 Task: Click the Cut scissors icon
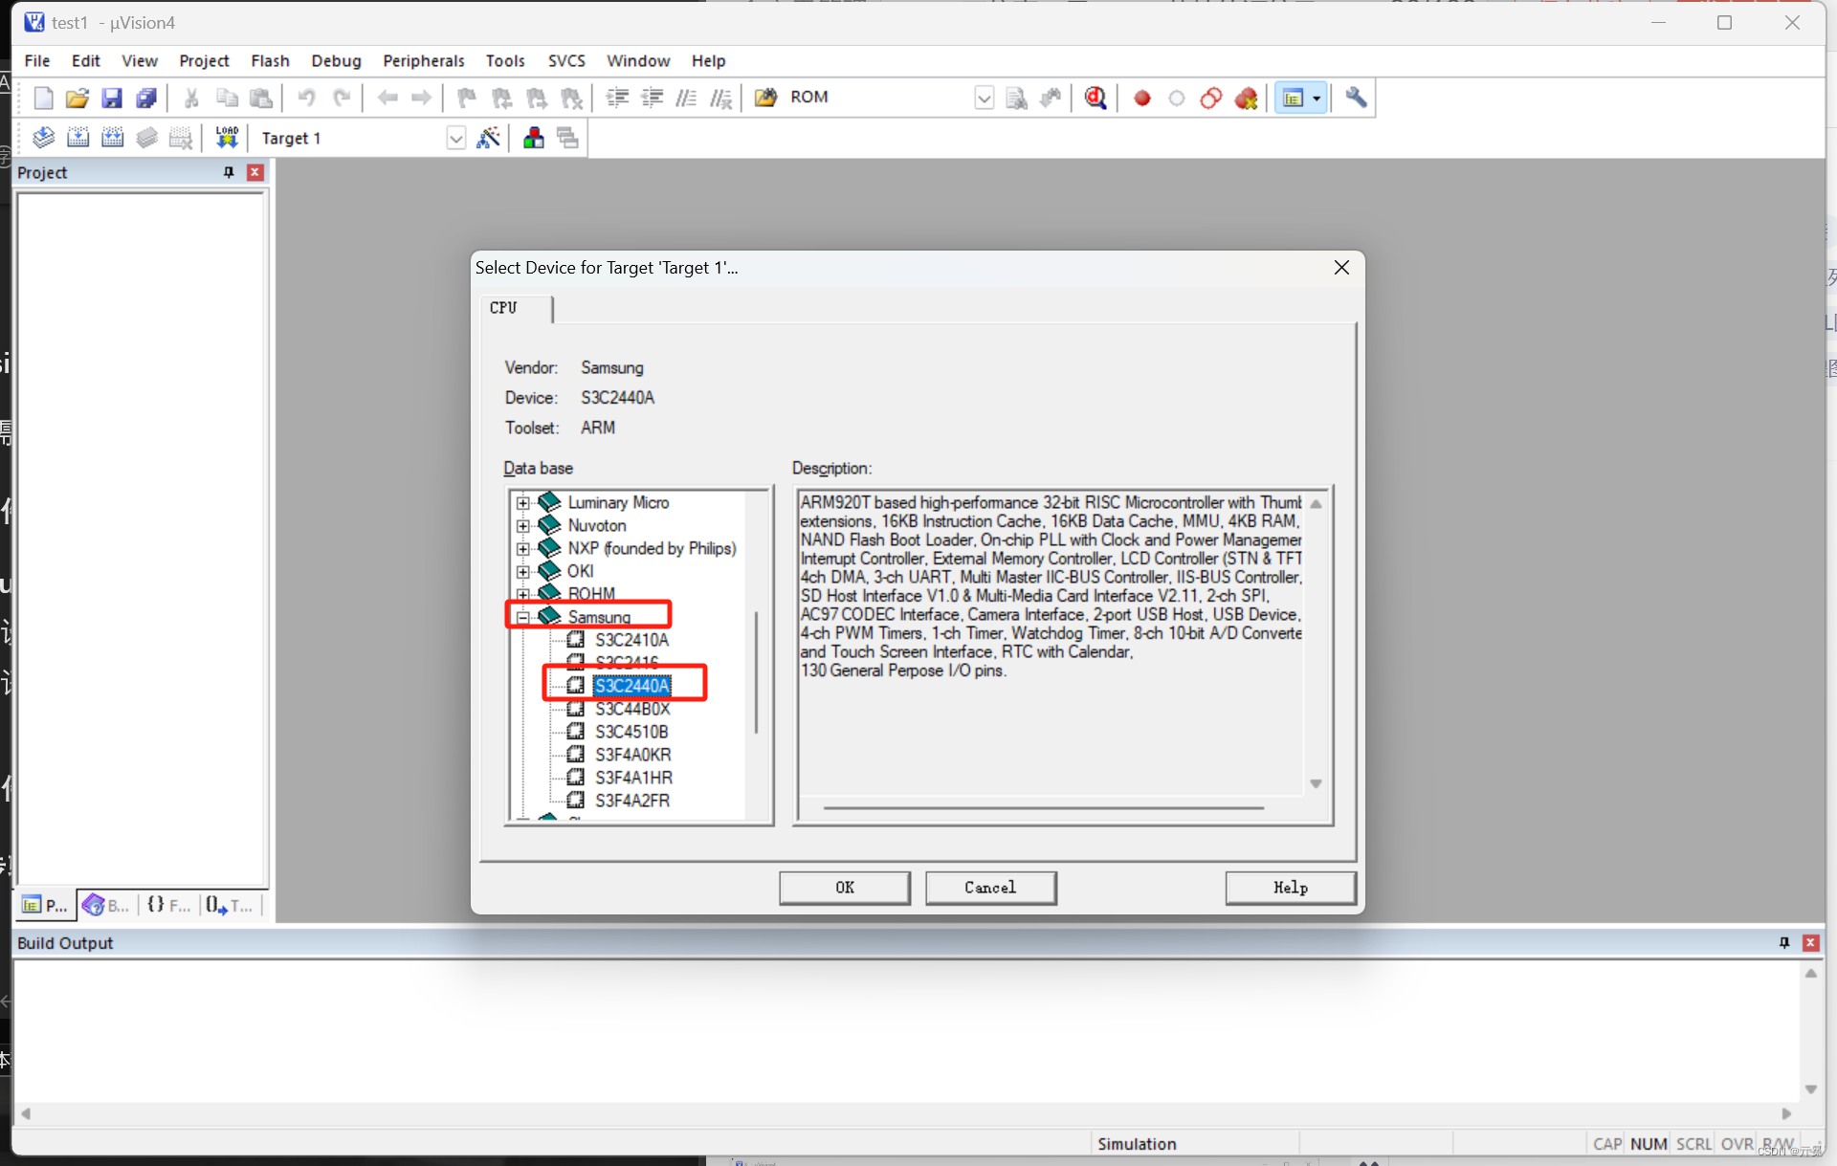[x=191, y=98]
